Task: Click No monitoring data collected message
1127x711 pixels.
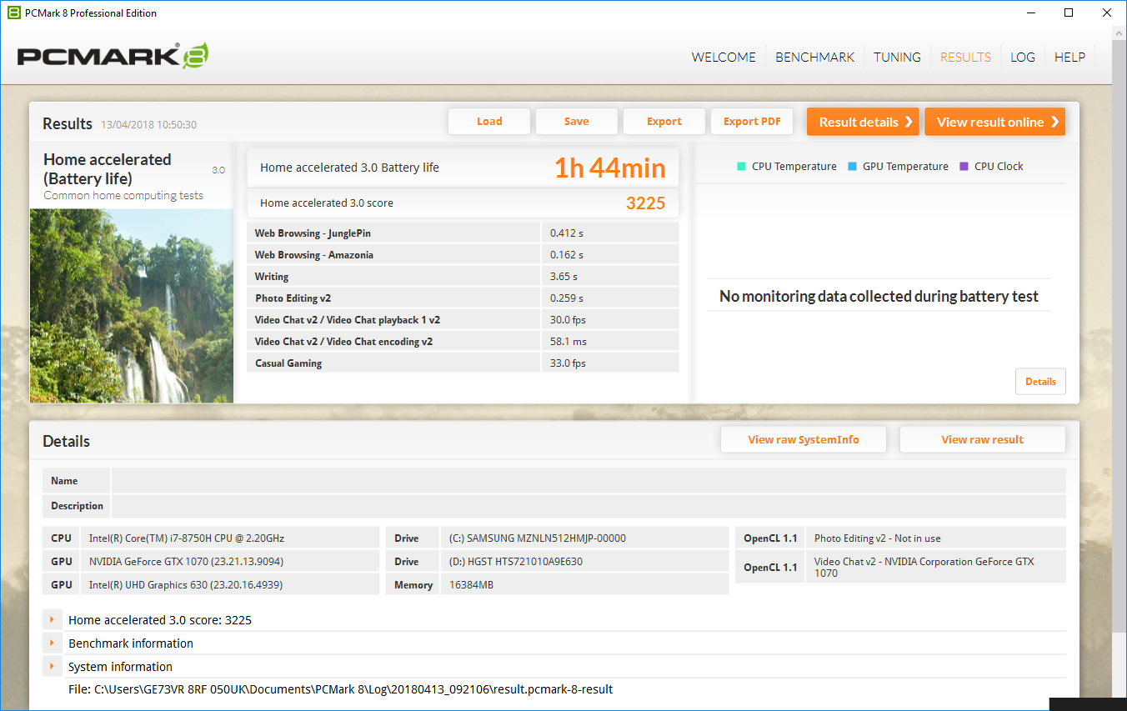Action: [x=879, y=297]
